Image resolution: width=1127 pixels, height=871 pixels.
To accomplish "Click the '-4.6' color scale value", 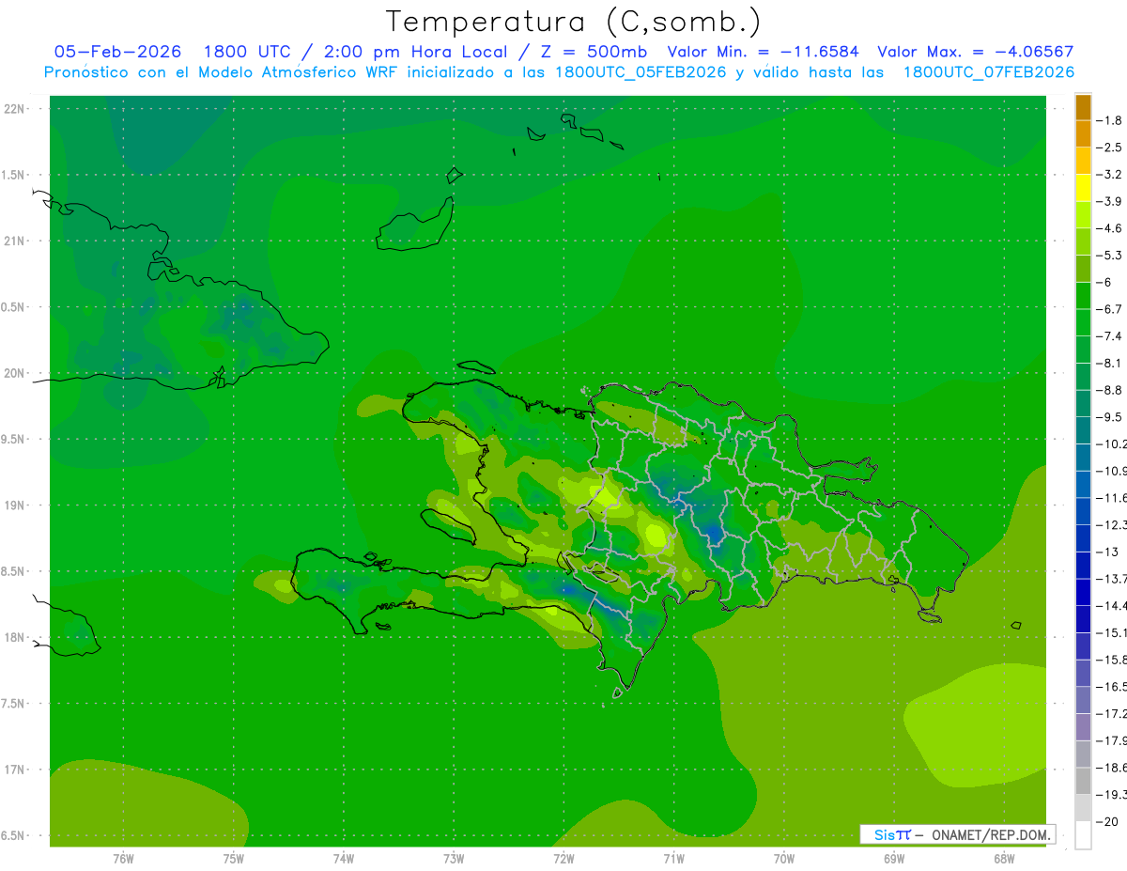I will 1109,228.
